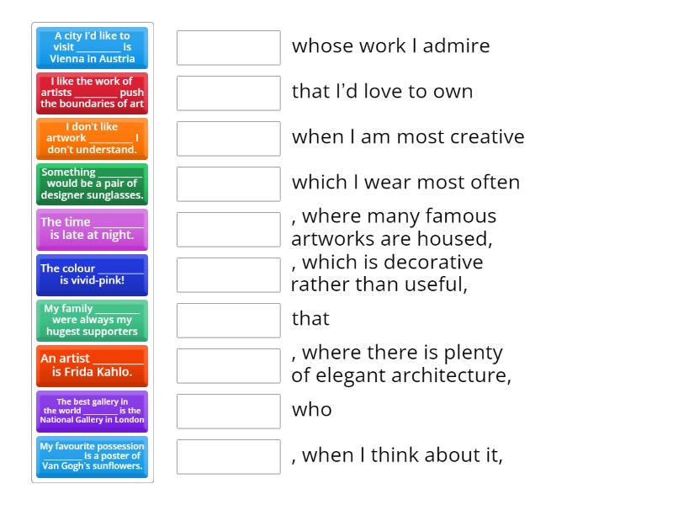
Task: Select the 'A city I'd like to visit' card
Action: [x=93, y=48]
